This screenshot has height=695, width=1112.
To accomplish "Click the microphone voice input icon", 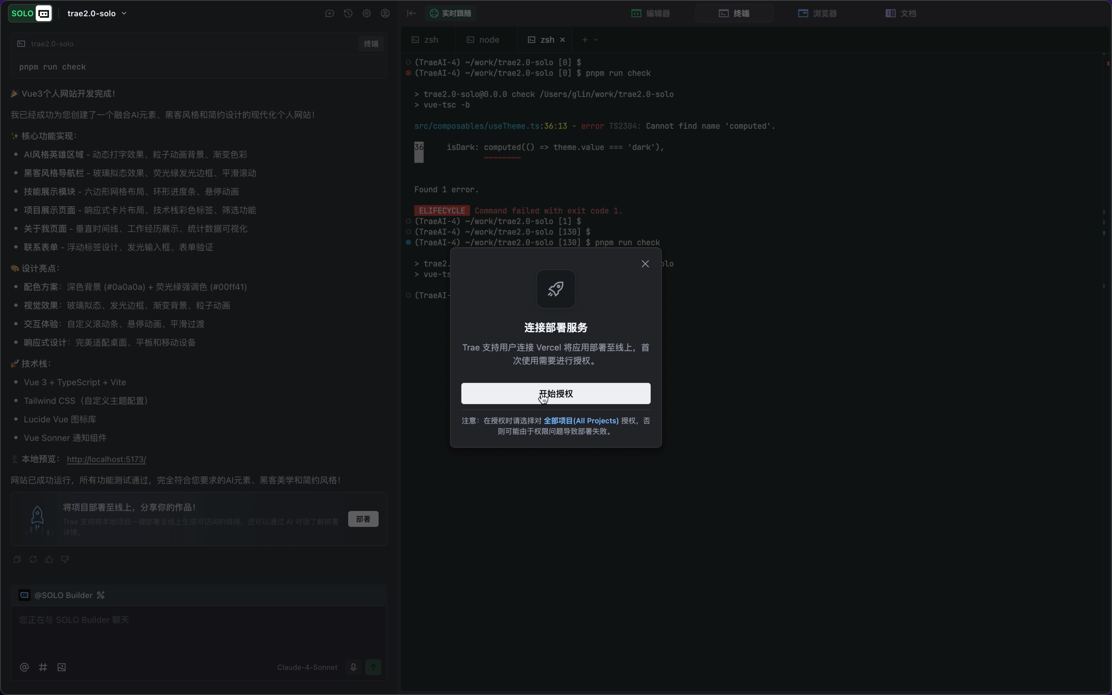I will [x=353, y=667].
